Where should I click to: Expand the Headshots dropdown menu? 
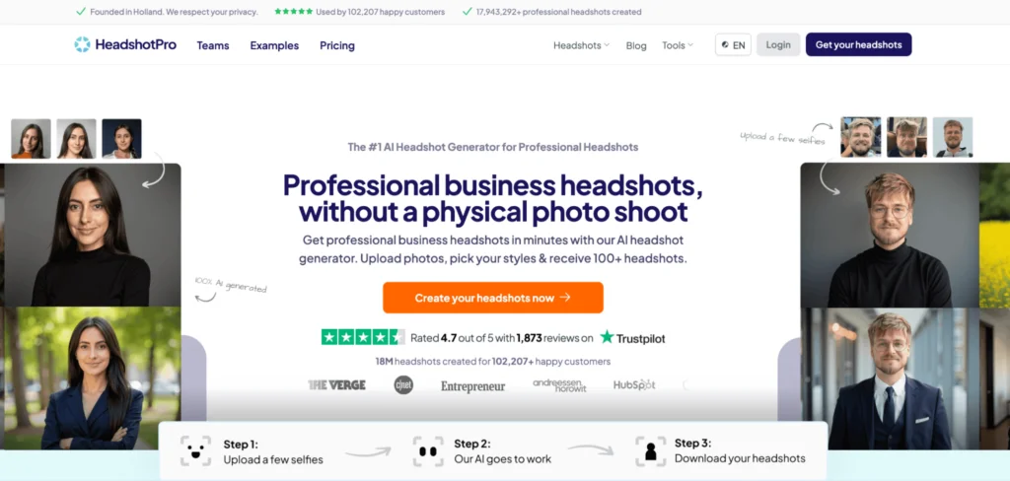click(x=581, y=45)
